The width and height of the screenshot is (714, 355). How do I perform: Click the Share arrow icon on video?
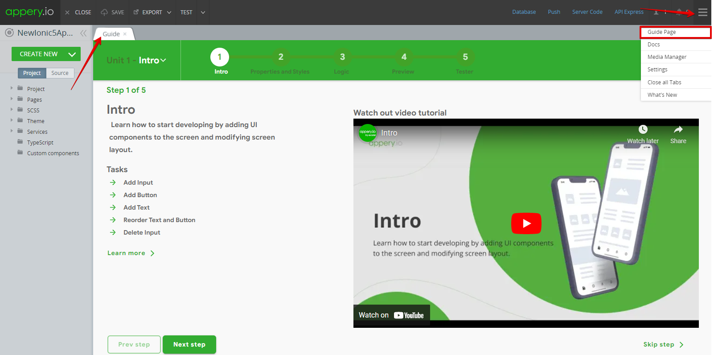pos(678,129)
